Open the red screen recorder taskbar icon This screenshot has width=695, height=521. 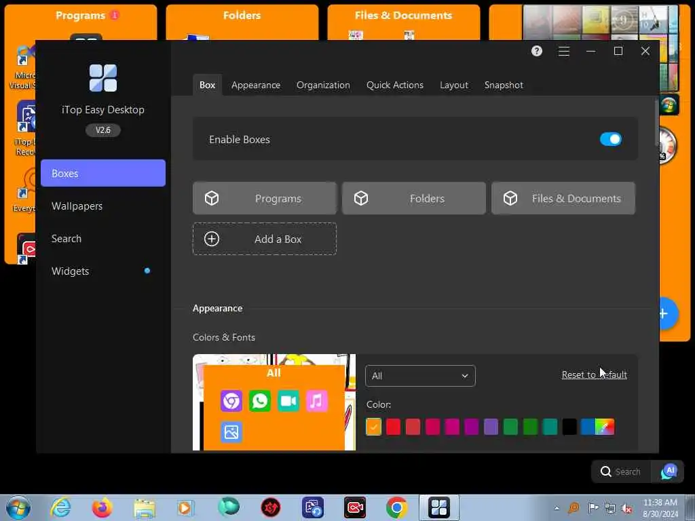point(355,507)
